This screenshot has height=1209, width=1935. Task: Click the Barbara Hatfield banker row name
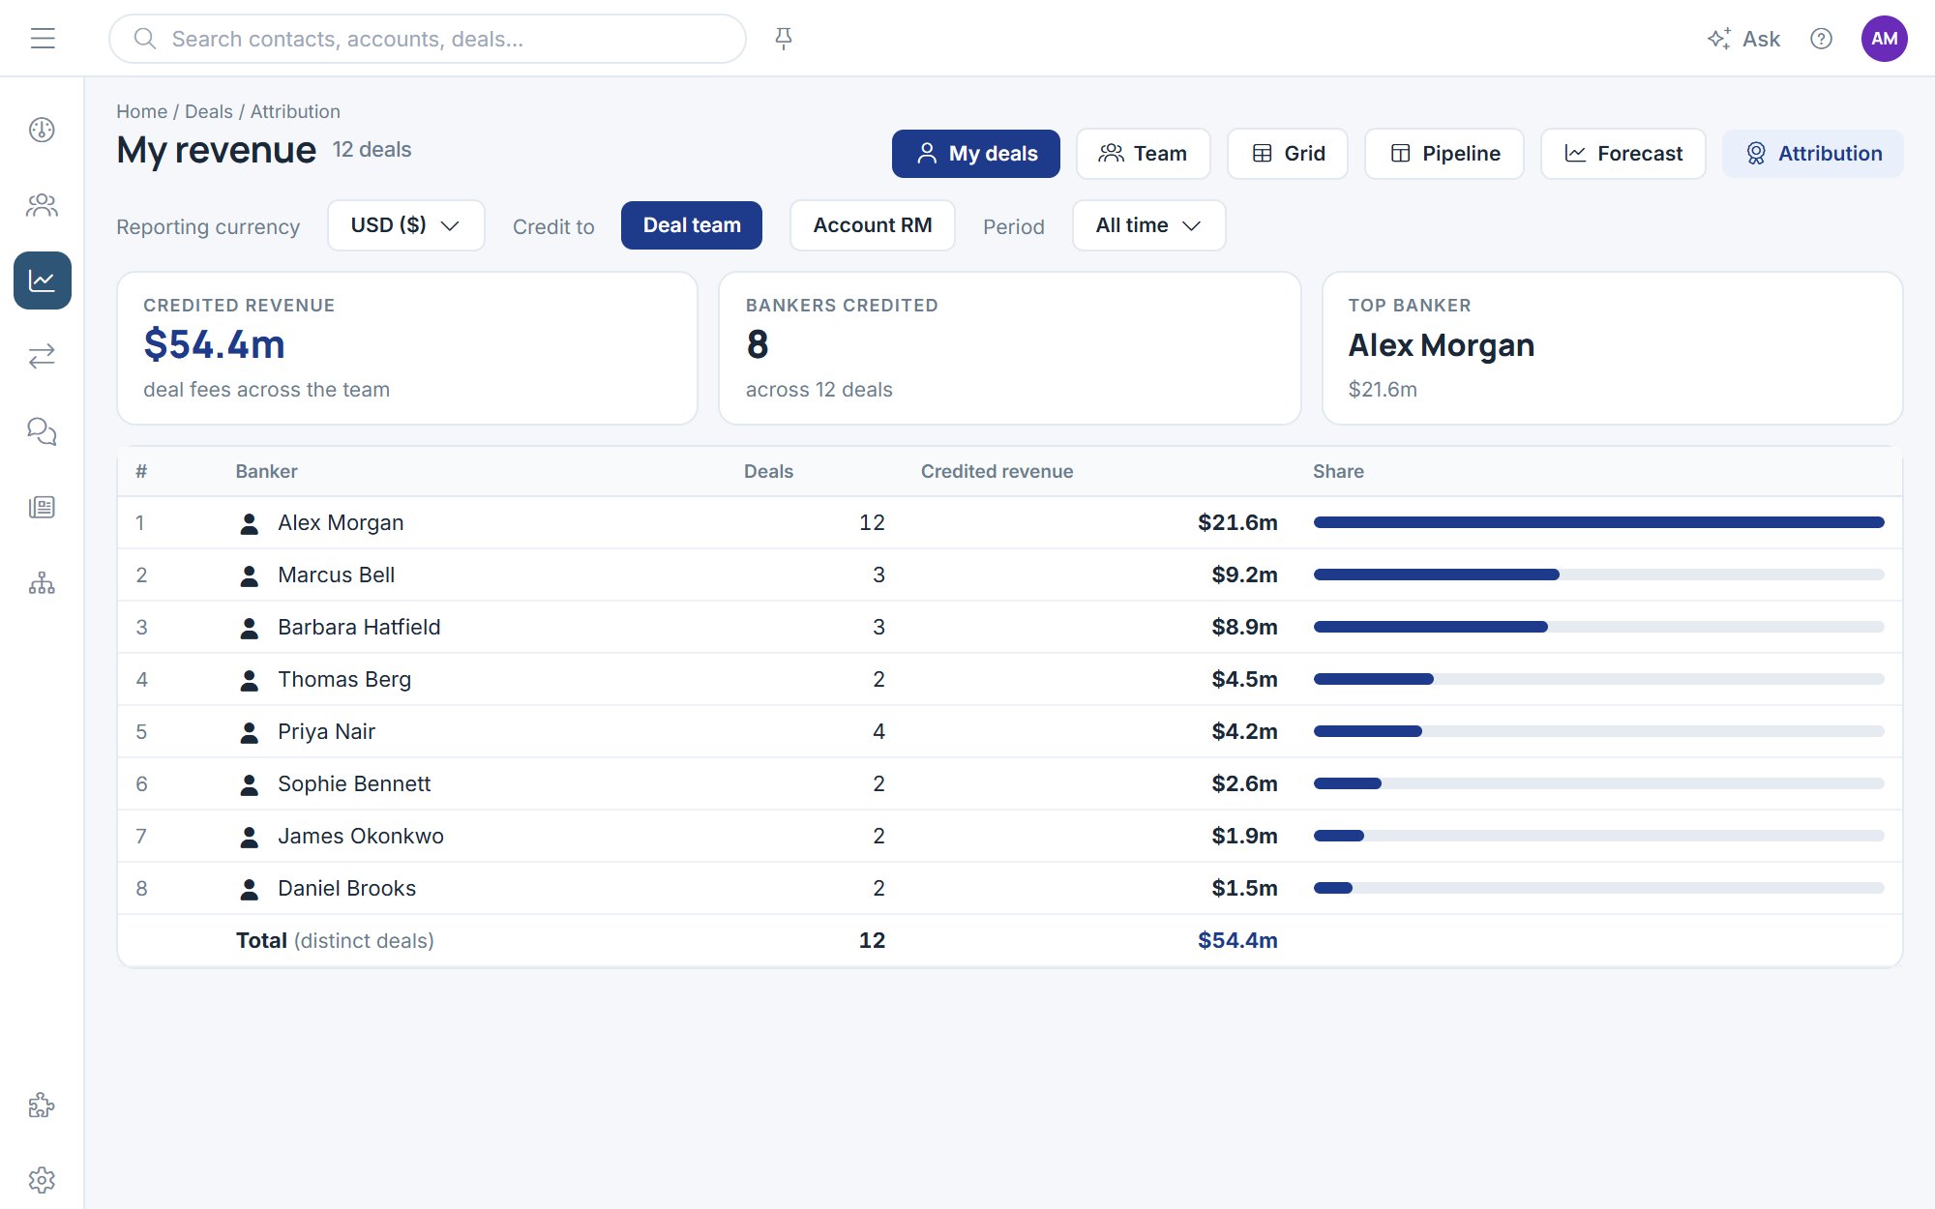pos(359,628)
